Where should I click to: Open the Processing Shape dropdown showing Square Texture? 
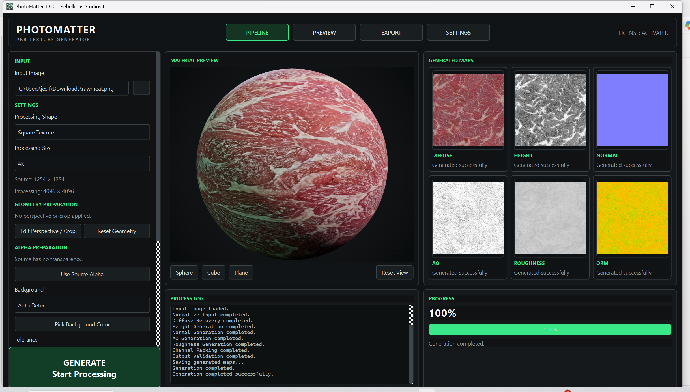(82, 132)
